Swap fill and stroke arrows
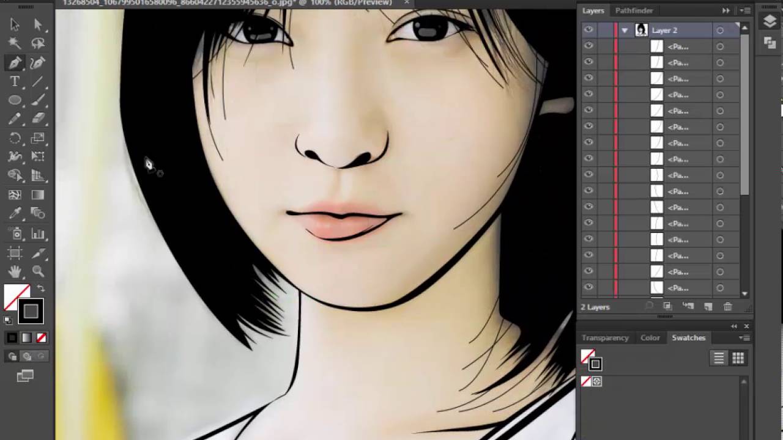 click(x=41, y=288)
